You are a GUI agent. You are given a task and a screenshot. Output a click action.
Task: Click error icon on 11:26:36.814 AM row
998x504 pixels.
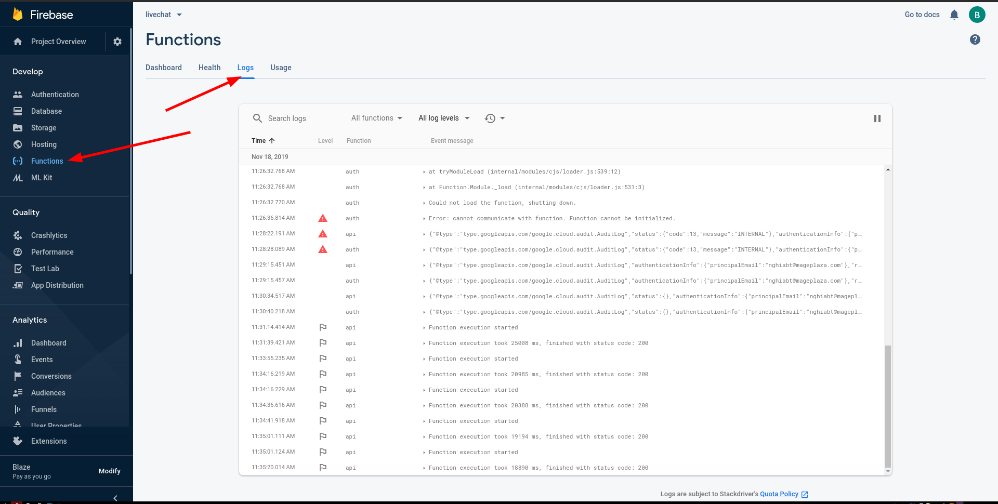pos(323,218)
